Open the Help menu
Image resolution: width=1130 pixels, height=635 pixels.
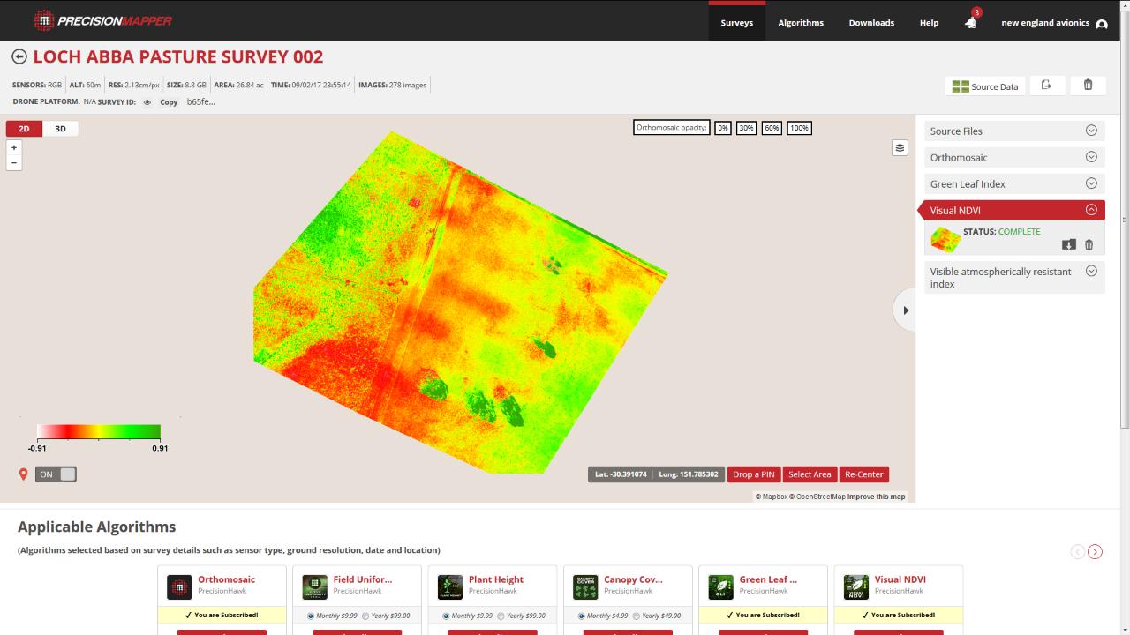point(929,23)
